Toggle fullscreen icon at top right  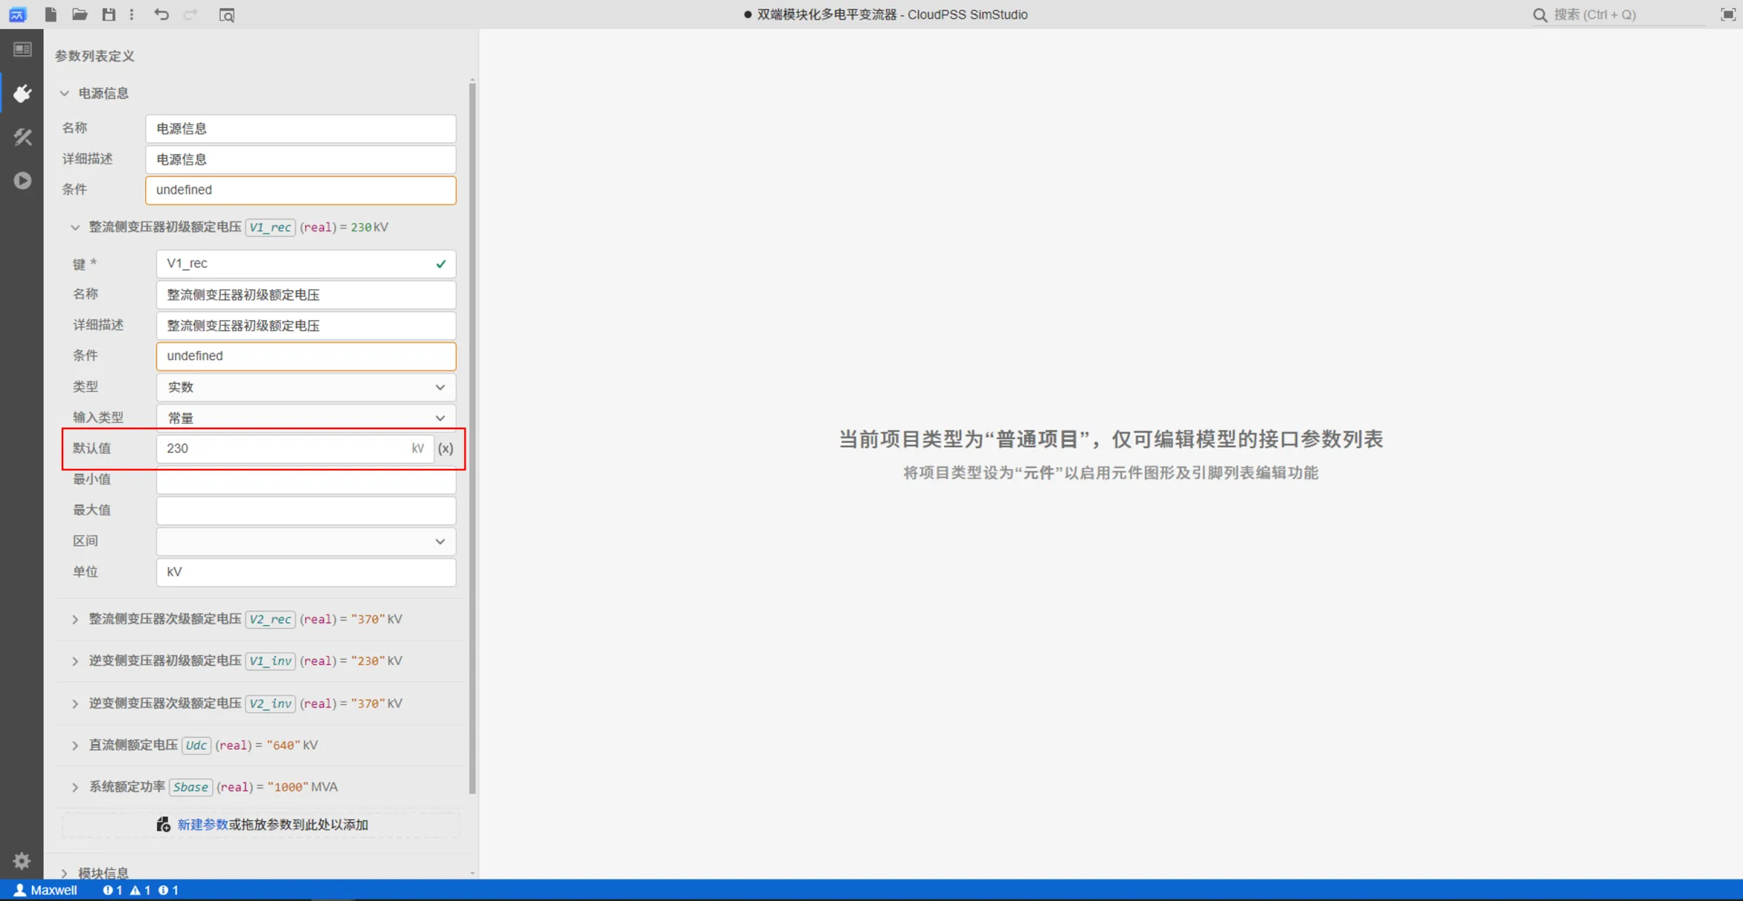(1728, 15)
